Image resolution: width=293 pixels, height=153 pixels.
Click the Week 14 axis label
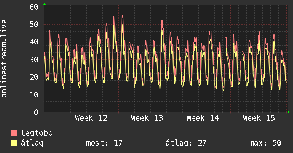pyautogui.click(x=203, y=118)
